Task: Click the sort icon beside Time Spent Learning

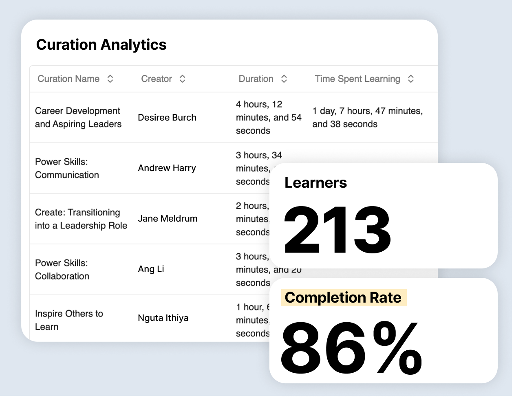Action: tap(412, 79)
